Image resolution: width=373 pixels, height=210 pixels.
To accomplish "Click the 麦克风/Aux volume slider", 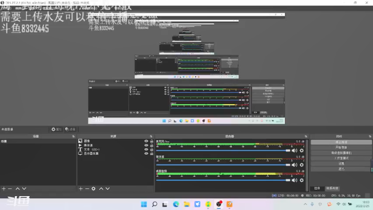I will pos(223,150).
